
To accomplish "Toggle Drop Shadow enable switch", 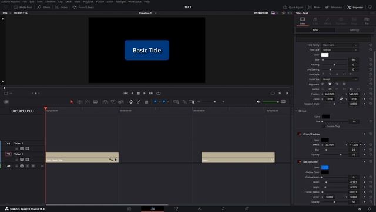I will (299, 134).
